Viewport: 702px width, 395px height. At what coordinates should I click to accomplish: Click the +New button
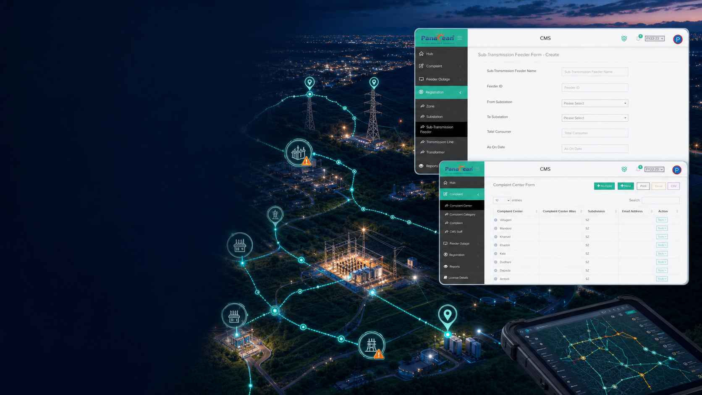(x=626, y=186)
